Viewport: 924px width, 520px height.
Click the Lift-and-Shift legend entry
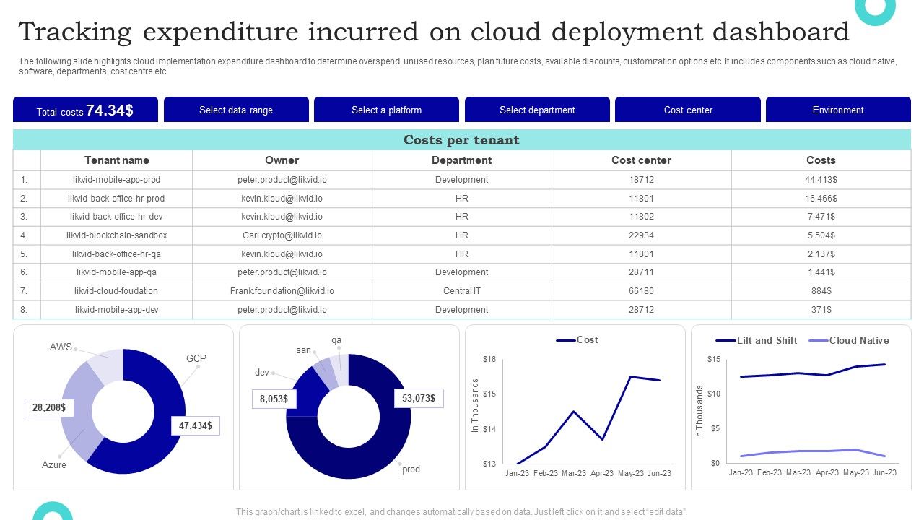757,341
